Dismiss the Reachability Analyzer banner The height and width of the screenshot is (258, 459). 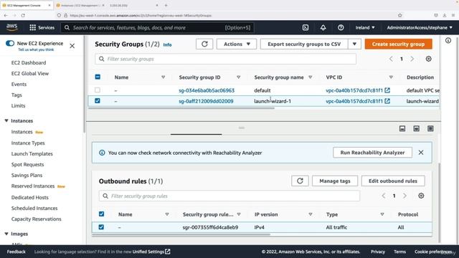tap(421, 153)
